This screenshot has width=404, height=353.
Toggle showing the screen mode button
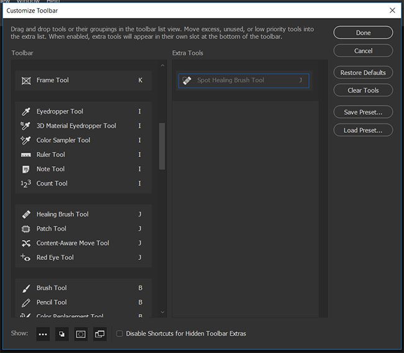coord(99,334)
